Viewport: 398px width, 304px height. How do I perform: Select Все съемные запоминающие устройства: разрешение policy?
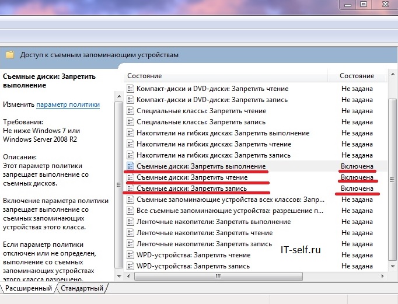pos(230,211)
